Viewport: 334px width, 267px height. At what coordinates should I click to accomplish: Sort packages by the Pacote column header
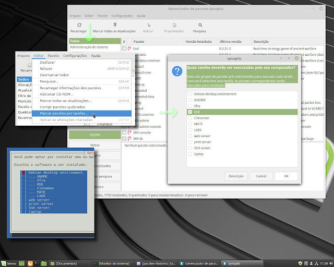click(x=158, y=42)
